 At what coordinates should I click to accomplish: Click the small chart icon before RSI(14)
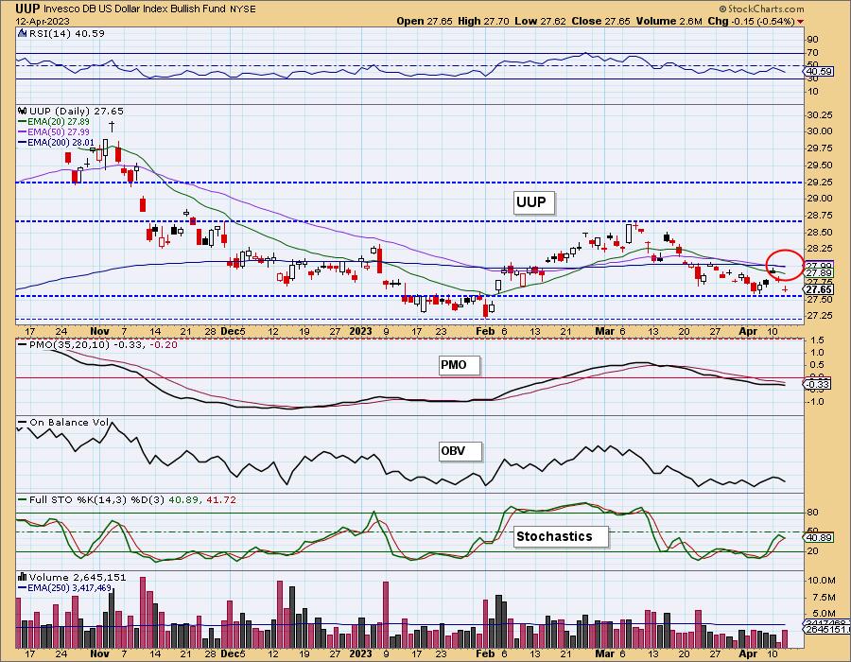click(22, 34)
